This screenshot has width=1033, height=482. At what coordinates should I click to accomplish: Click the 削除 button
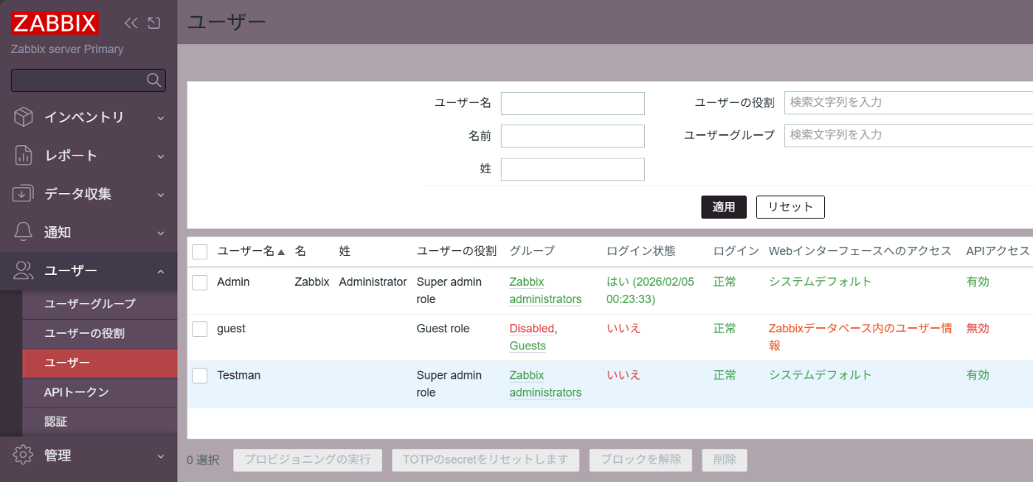[725, 460]
